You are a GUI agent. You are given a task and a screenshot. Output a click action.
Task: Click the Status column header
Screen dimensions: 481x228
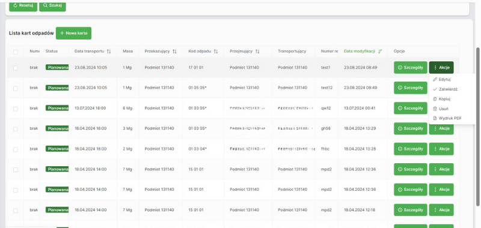[x=52, y=52]
